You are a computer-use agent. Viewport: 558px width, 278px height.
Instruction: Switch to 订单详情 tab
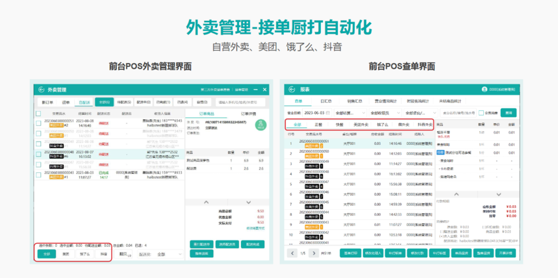click(247, 114)
